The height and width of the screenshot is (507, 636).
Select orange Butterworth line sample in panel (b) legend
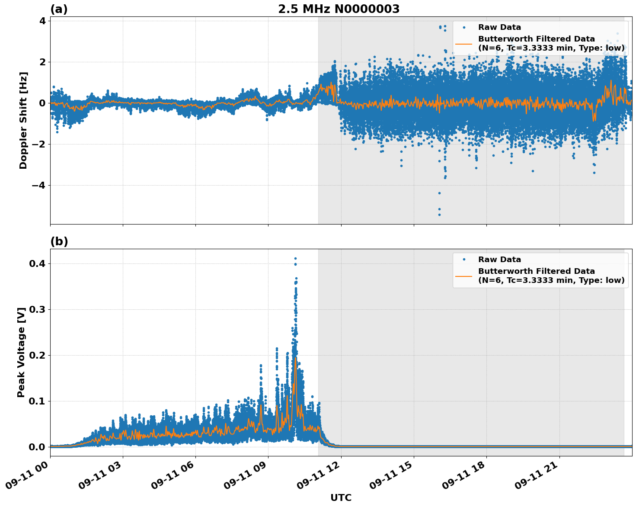pyautogui.click(x=464, y=276)
